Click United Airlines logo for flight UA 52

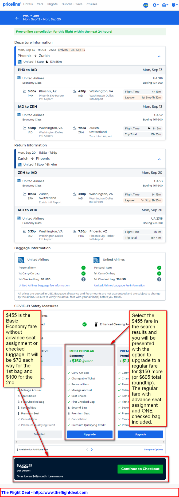click(19, 115)
